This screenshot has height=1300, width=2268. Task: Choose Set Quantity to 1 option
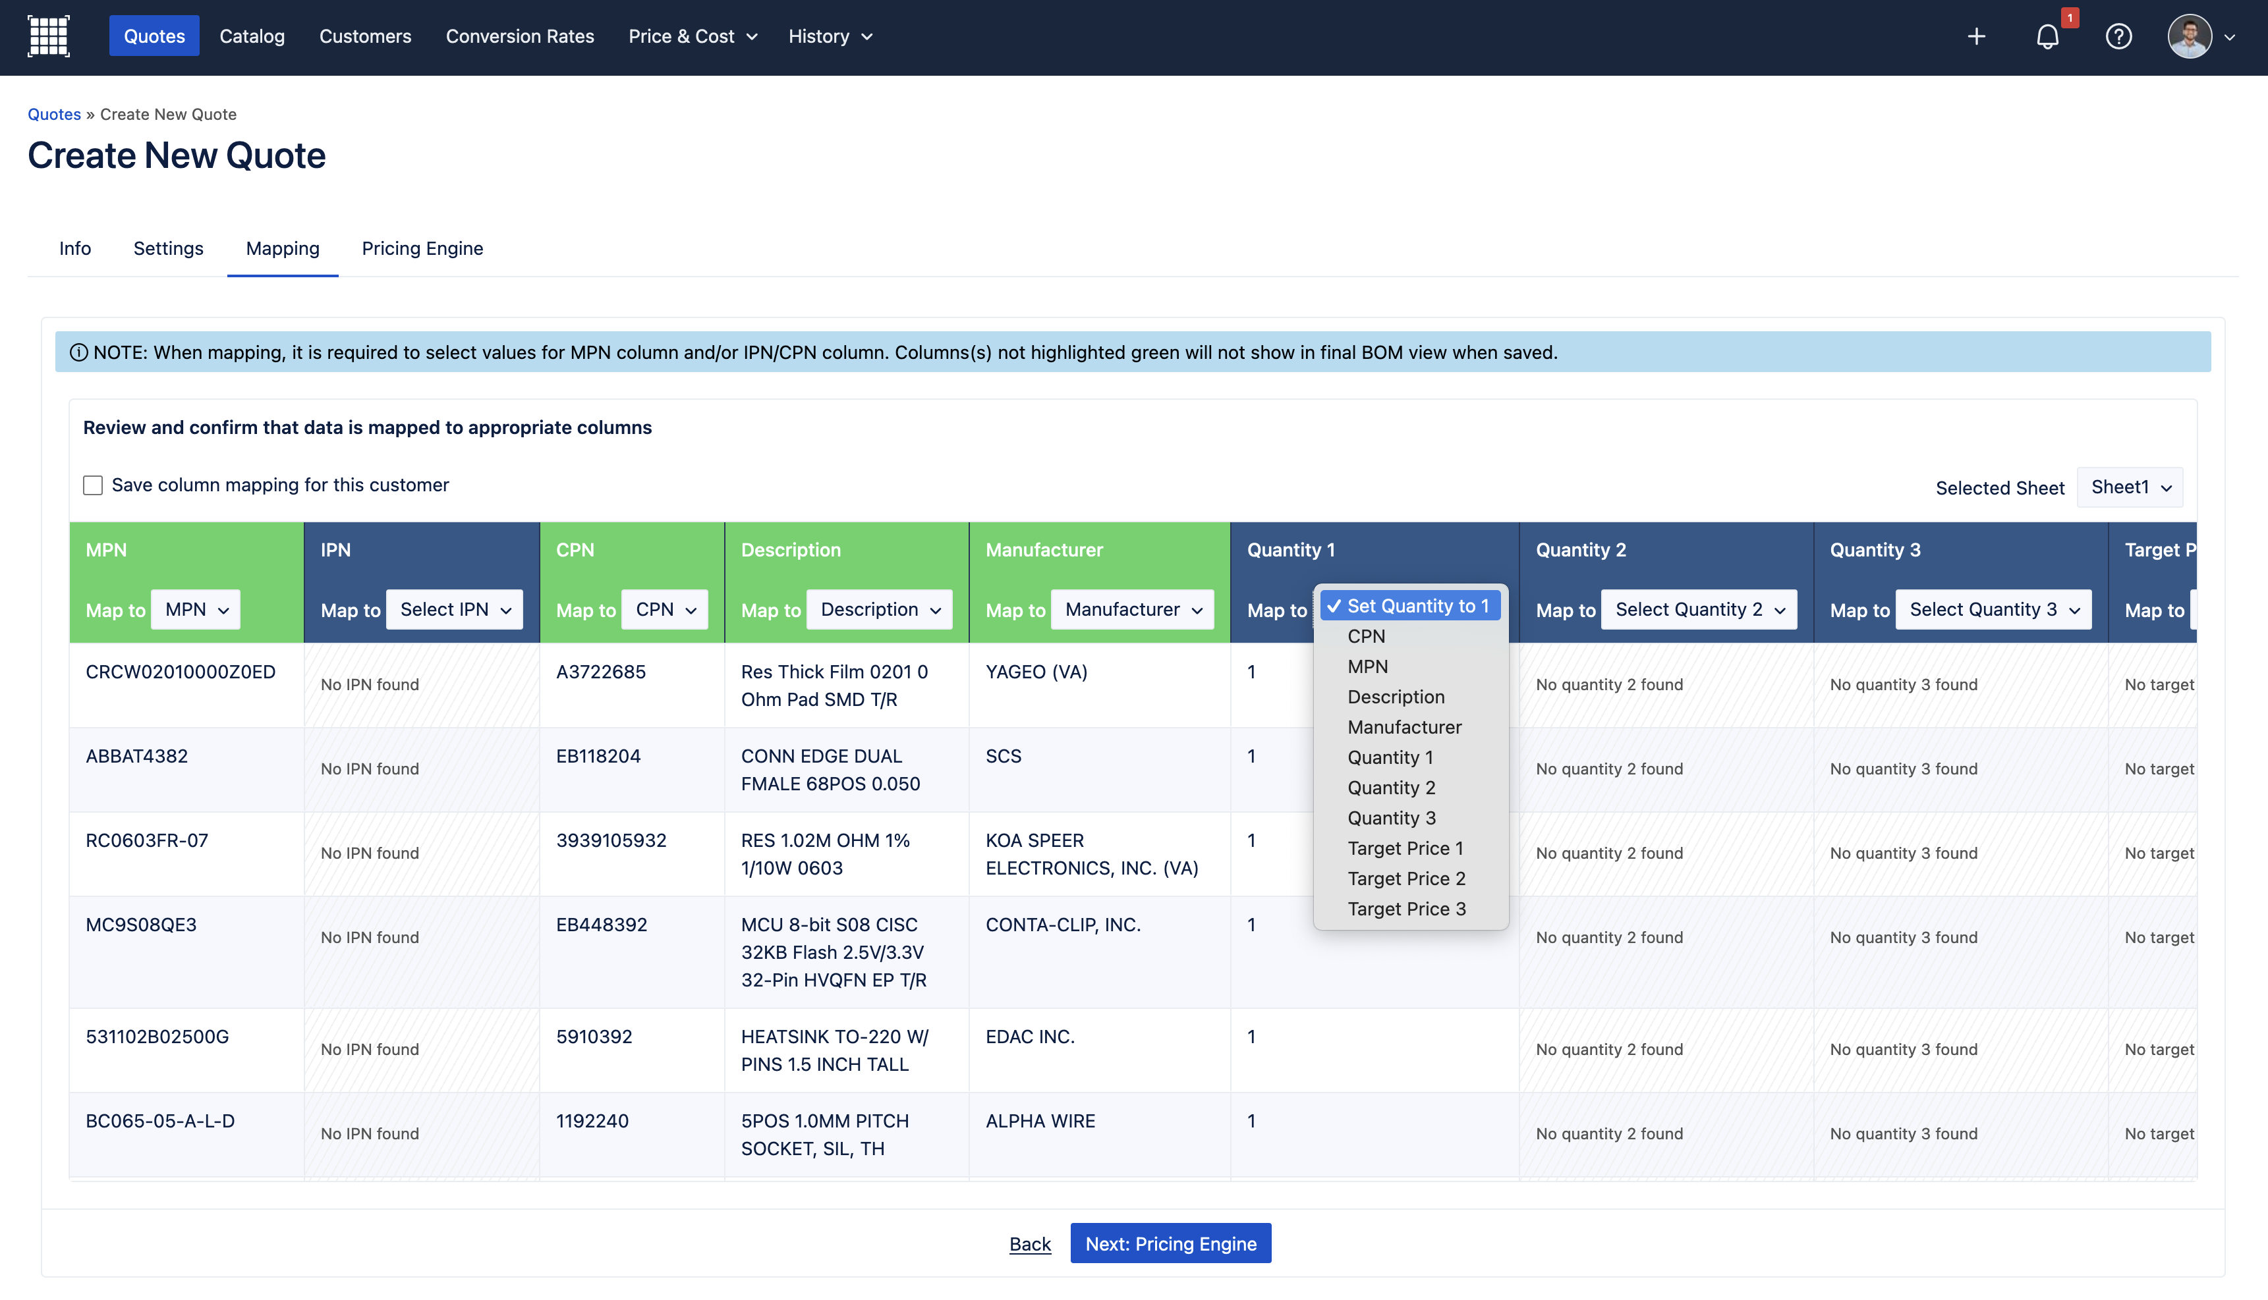[1411, 607]
